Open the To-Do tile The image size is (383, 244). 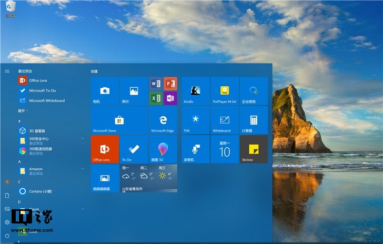coord(134,149)
